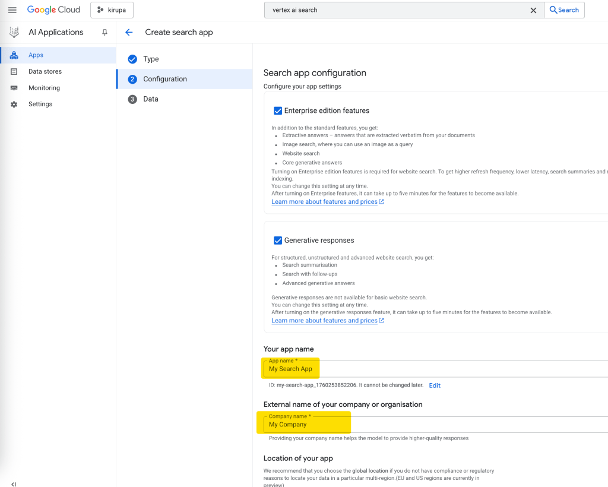The height and width of the screenshot is (487, 608).
Task: Click the Google Cloud logo
Action: 53,10
